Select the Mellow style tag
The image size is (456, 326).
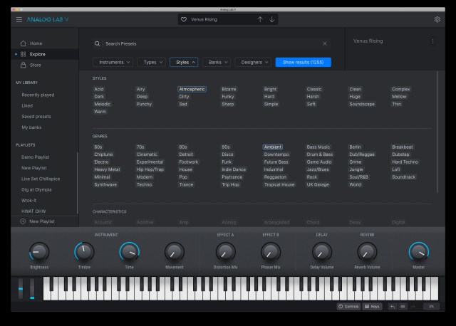[x=399, y=97]
